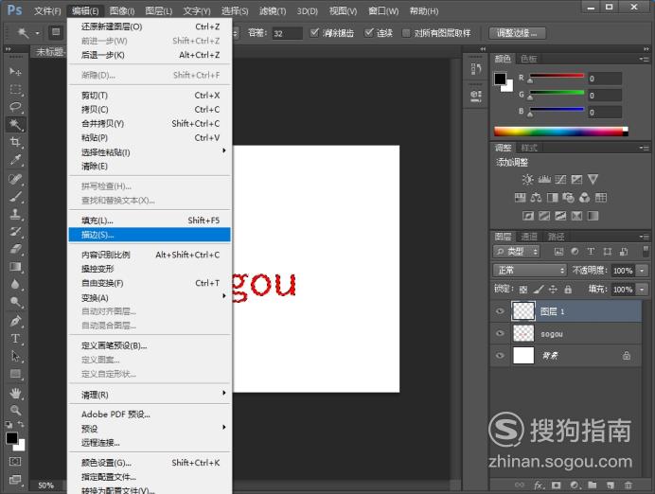Toggle lock transparent pixels icon
This screenshot has height=494, width=655.
[523, 290]
